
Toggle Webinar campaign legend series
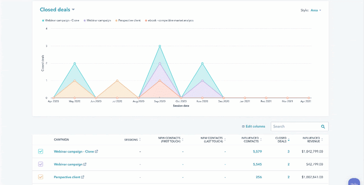click(98, 21)
